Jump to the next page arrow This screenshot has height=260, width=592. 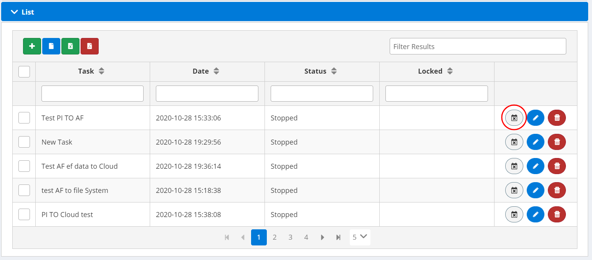coord(322,237)
